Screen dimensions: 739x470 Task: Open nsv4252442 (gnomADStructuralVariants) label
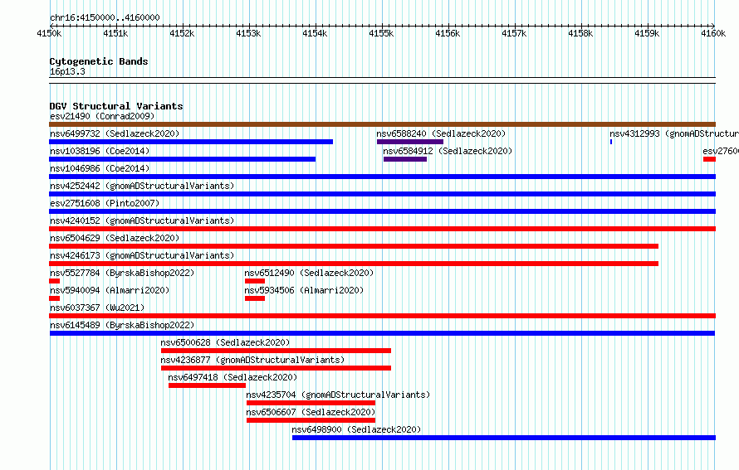tap(142, 186)
